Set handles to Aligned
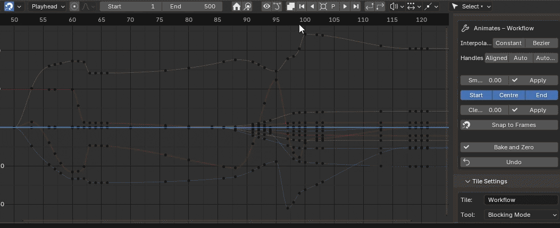 tap(496, 58)
